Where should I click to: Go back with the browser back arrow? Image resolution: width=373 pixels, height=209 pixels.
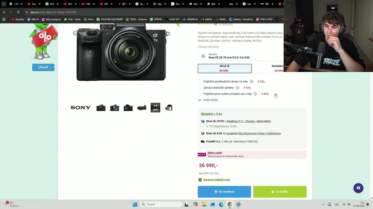click(x=4, y=12)
